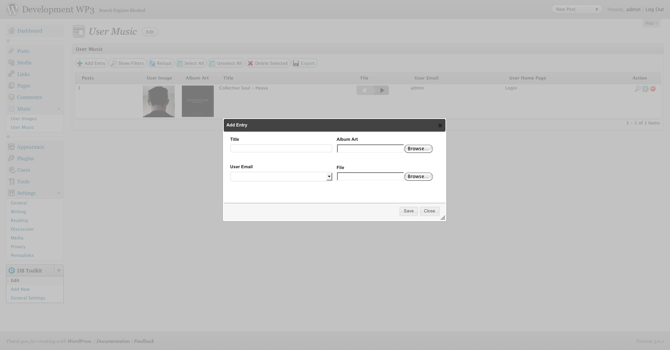The width and height of the screenshot is (670, 350).
Task: Click the Title input field
Action: click(281, 148)
